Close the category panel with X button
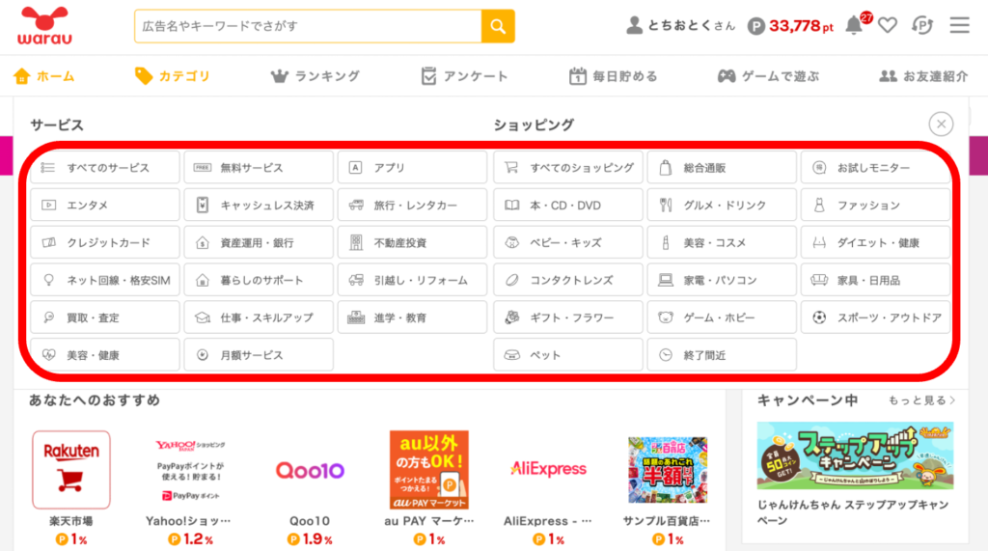Viewport: 988px width, 551px height. coord(941,124)
